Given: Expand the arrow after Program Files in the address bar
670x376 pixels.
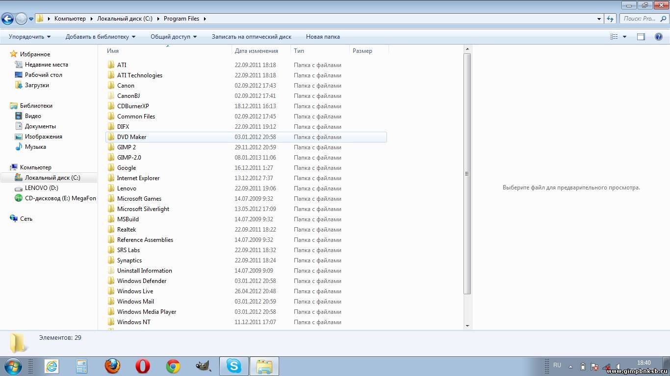Looking at the screenshot, I should click(x=205, y=19).
